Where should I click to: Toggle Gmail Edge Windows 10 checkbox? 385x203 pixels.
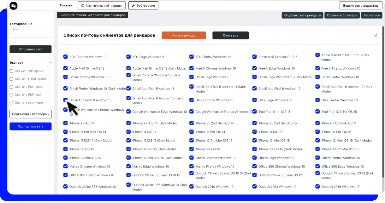click(x=192, y=77)
